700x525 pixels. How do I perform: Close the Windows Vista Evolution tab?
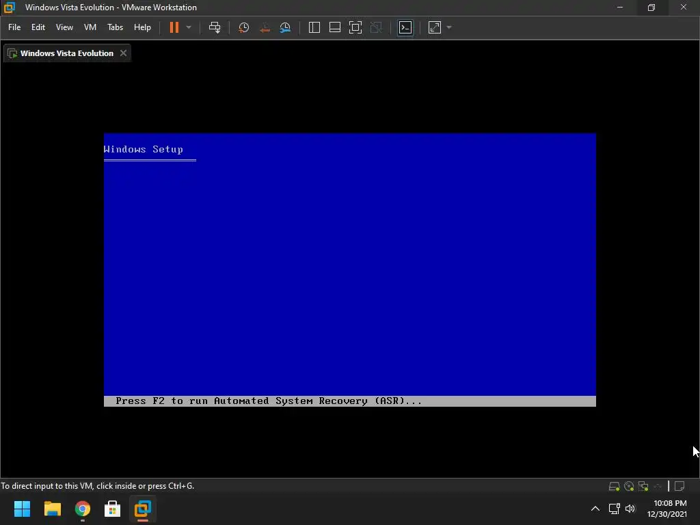pyautogui.click(x=123, y=53)
